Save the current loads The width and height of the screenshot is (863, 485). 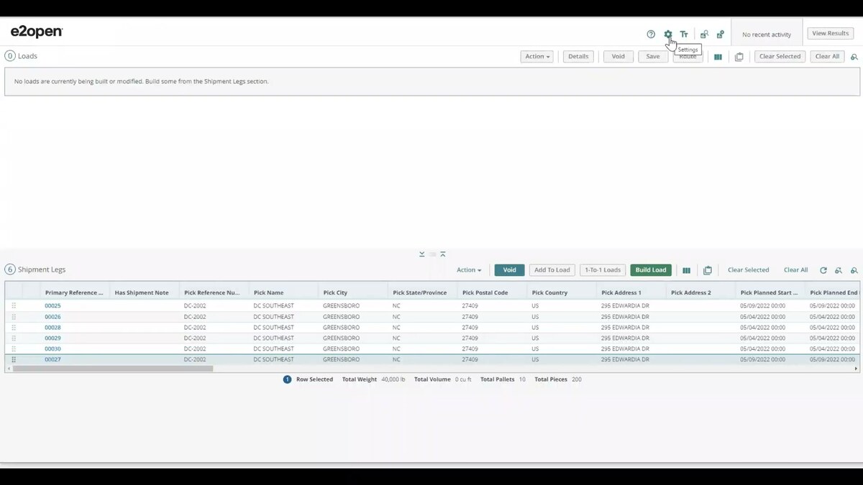coord(653,57)
